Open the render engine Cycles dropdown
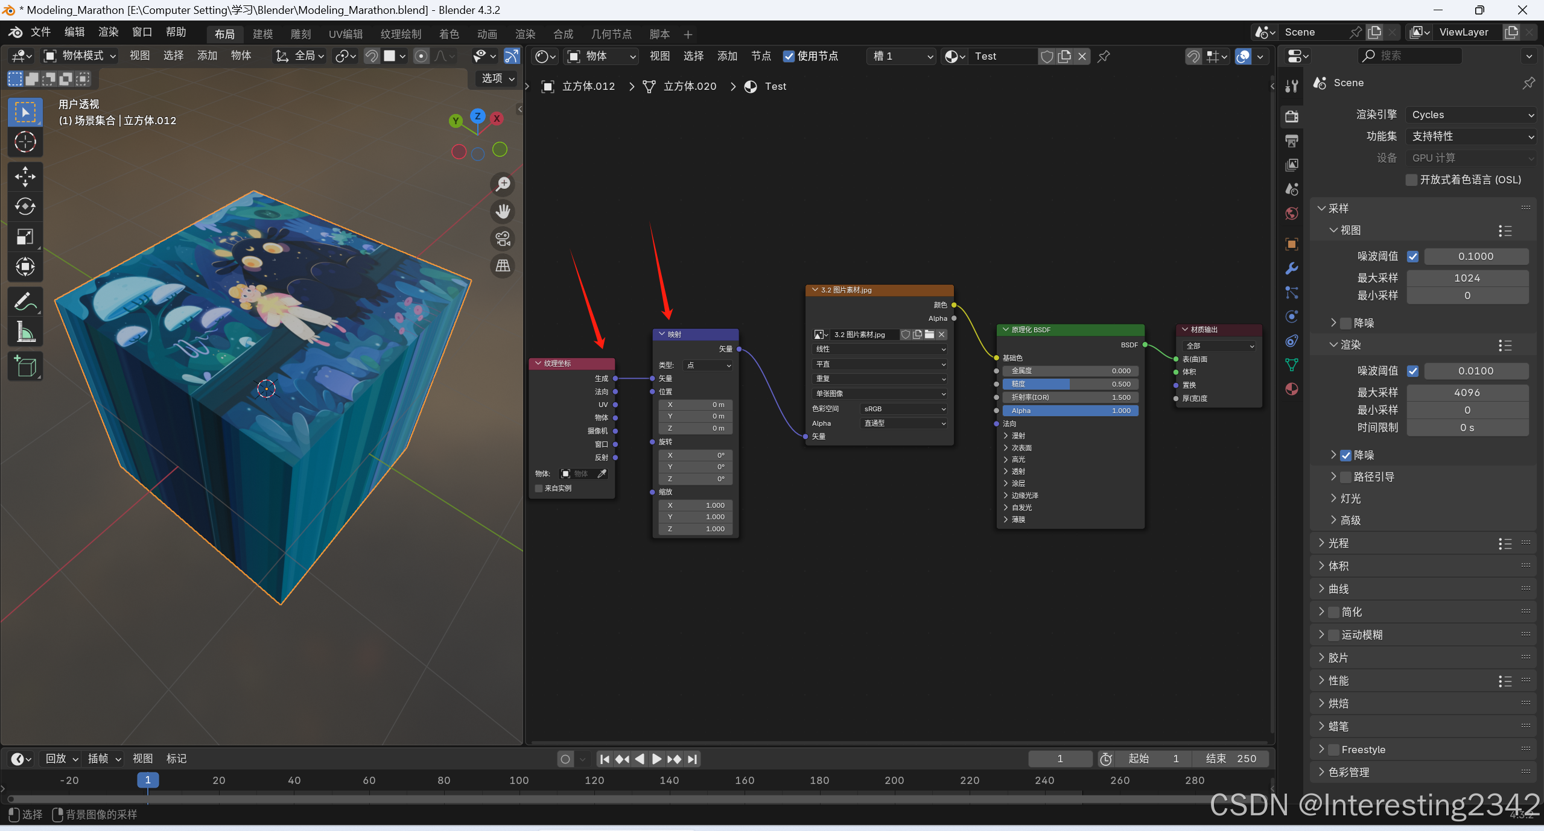This screenshot has height=831, width=1544. 1470,115
